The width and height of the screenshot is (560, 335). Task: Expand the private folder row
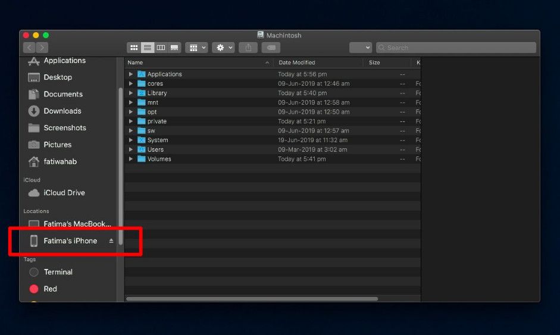click(x=131, y=121)
